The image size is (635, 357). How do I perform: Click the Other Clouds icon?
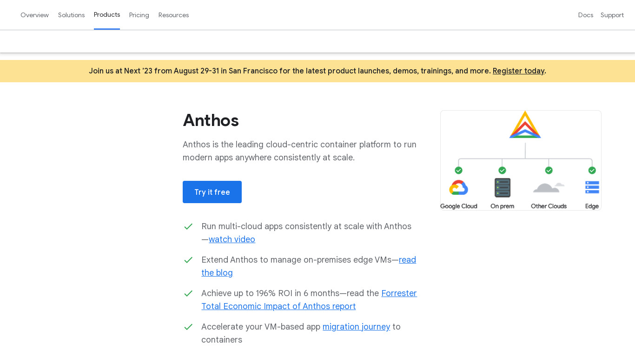(x=549, y=187)
